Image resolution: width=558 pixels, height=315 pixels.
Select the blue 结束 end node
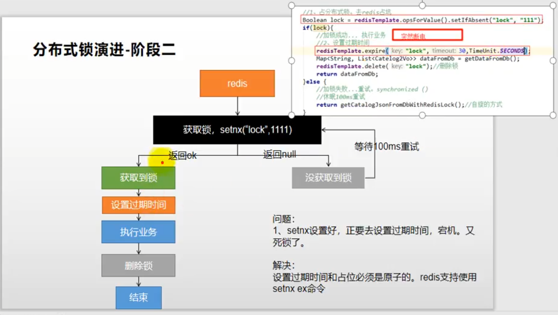click(138, 298)
